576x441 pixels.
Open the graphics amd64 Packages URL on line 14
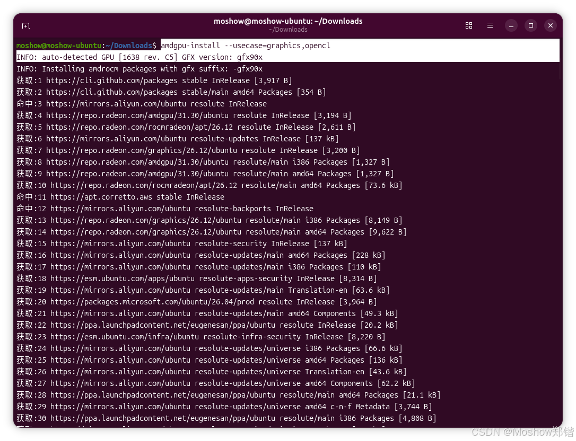pyautogui.click(x=146, y=232)
